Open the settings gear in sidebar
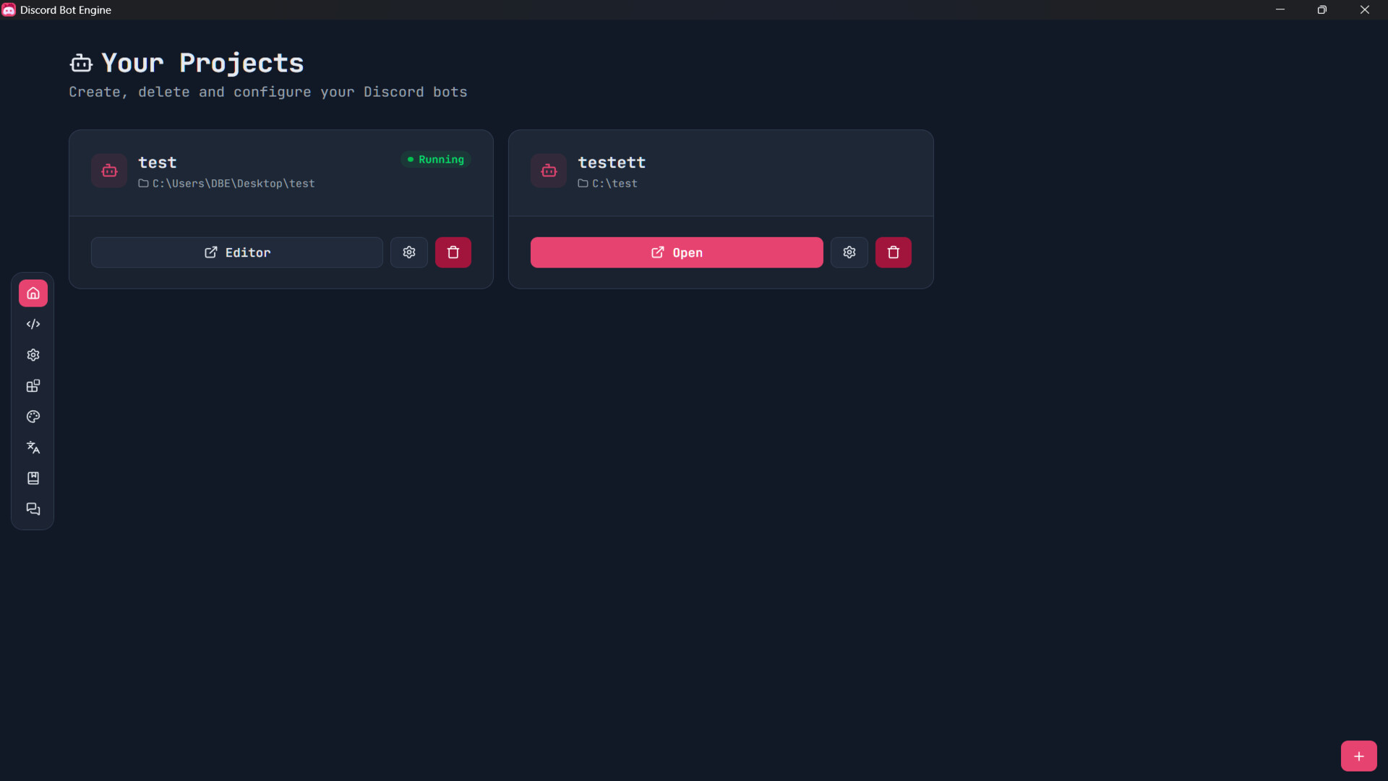The image size is (1388, 781). [x=33, y=355]
